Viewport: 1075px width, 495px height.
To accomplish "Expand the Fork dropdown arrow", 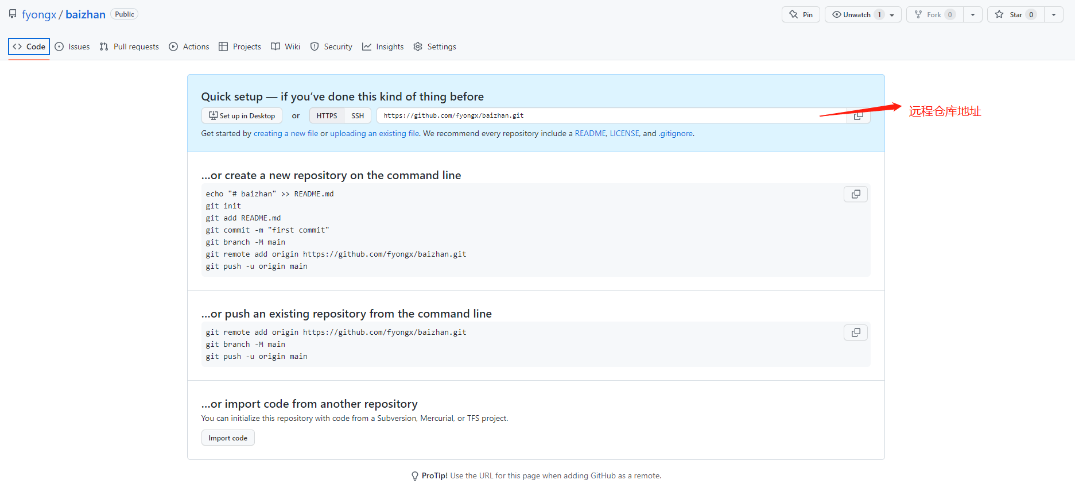I will [x=973, y=15].
